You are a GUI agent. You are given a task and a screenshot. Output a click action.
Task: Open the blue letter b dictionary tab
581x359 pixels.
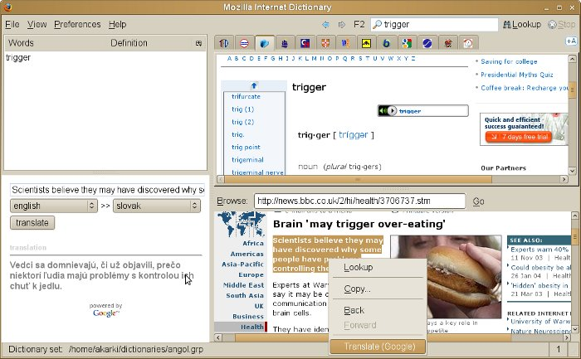tap(387, 43)
